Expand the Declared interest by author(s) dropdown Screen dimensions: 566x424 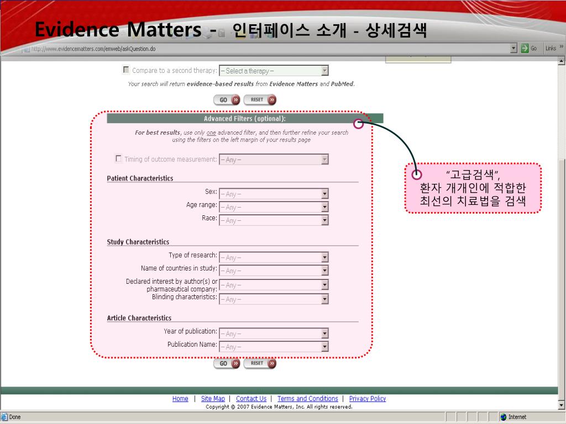274,285
